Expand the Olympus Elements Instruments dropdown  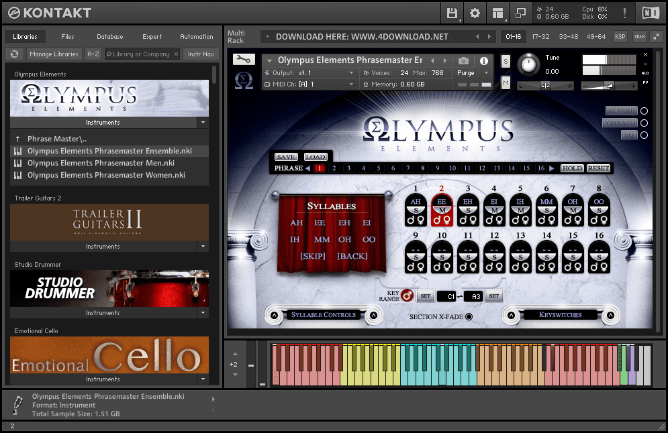203,123
